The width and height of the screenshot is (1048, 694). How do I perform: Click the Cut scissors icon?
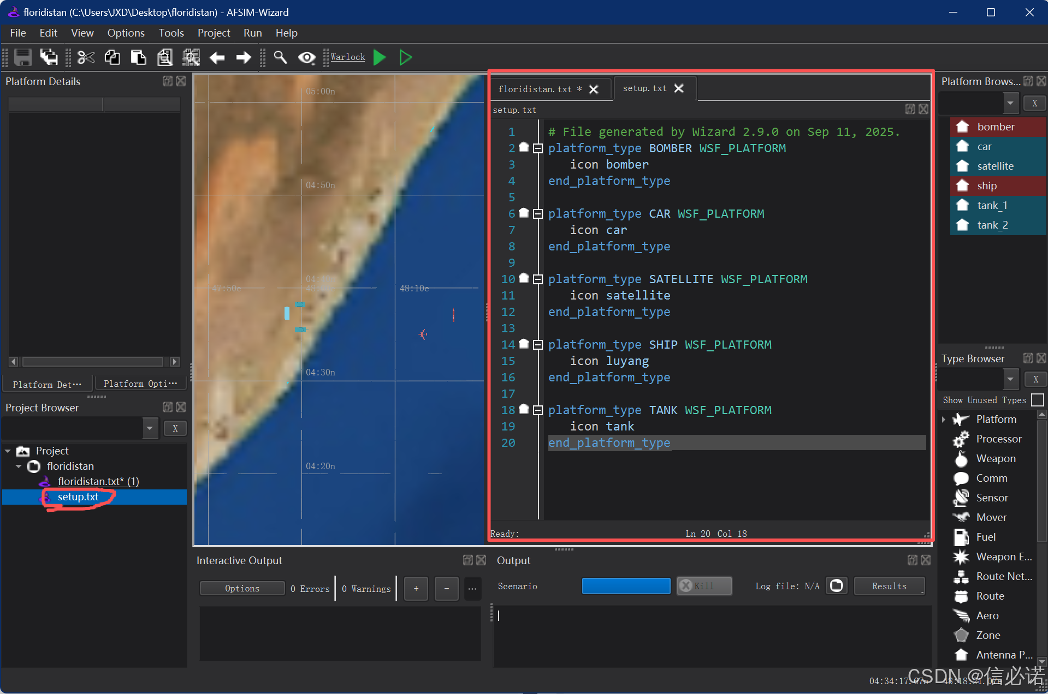click(86, 57)
